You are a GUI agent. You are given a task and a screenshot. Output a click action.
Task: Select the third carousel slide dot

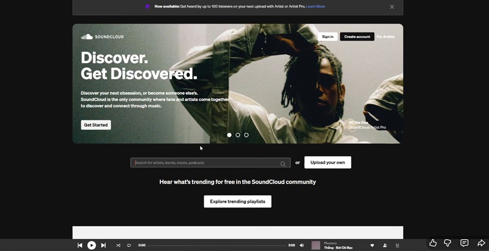(x=246, y=135)
